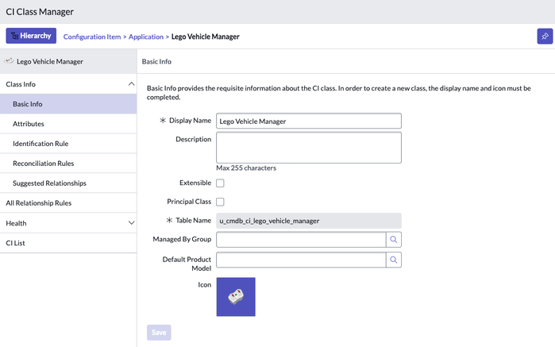
Task: Open the Attributes section
Action: point(68,124)
